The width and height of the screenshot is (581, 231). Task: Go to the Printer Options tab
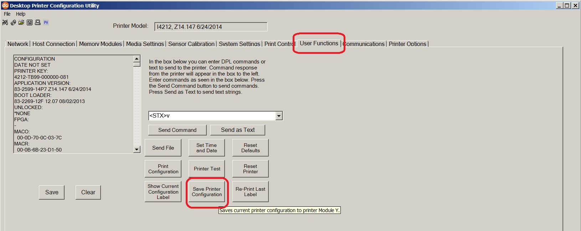point(407,44)
